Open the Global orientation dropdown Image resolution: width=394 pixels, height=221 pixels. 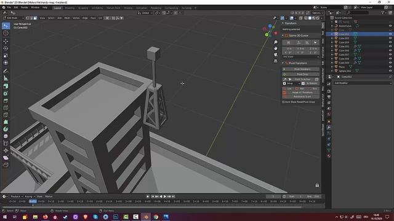point(145,13)
